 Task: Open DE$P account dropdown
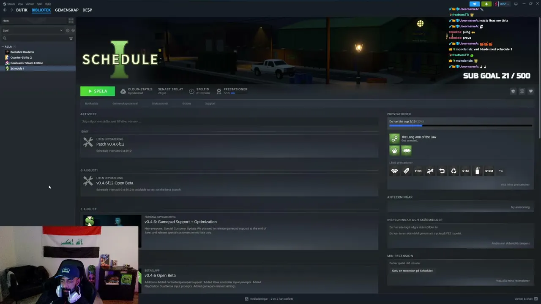[503, 4]
